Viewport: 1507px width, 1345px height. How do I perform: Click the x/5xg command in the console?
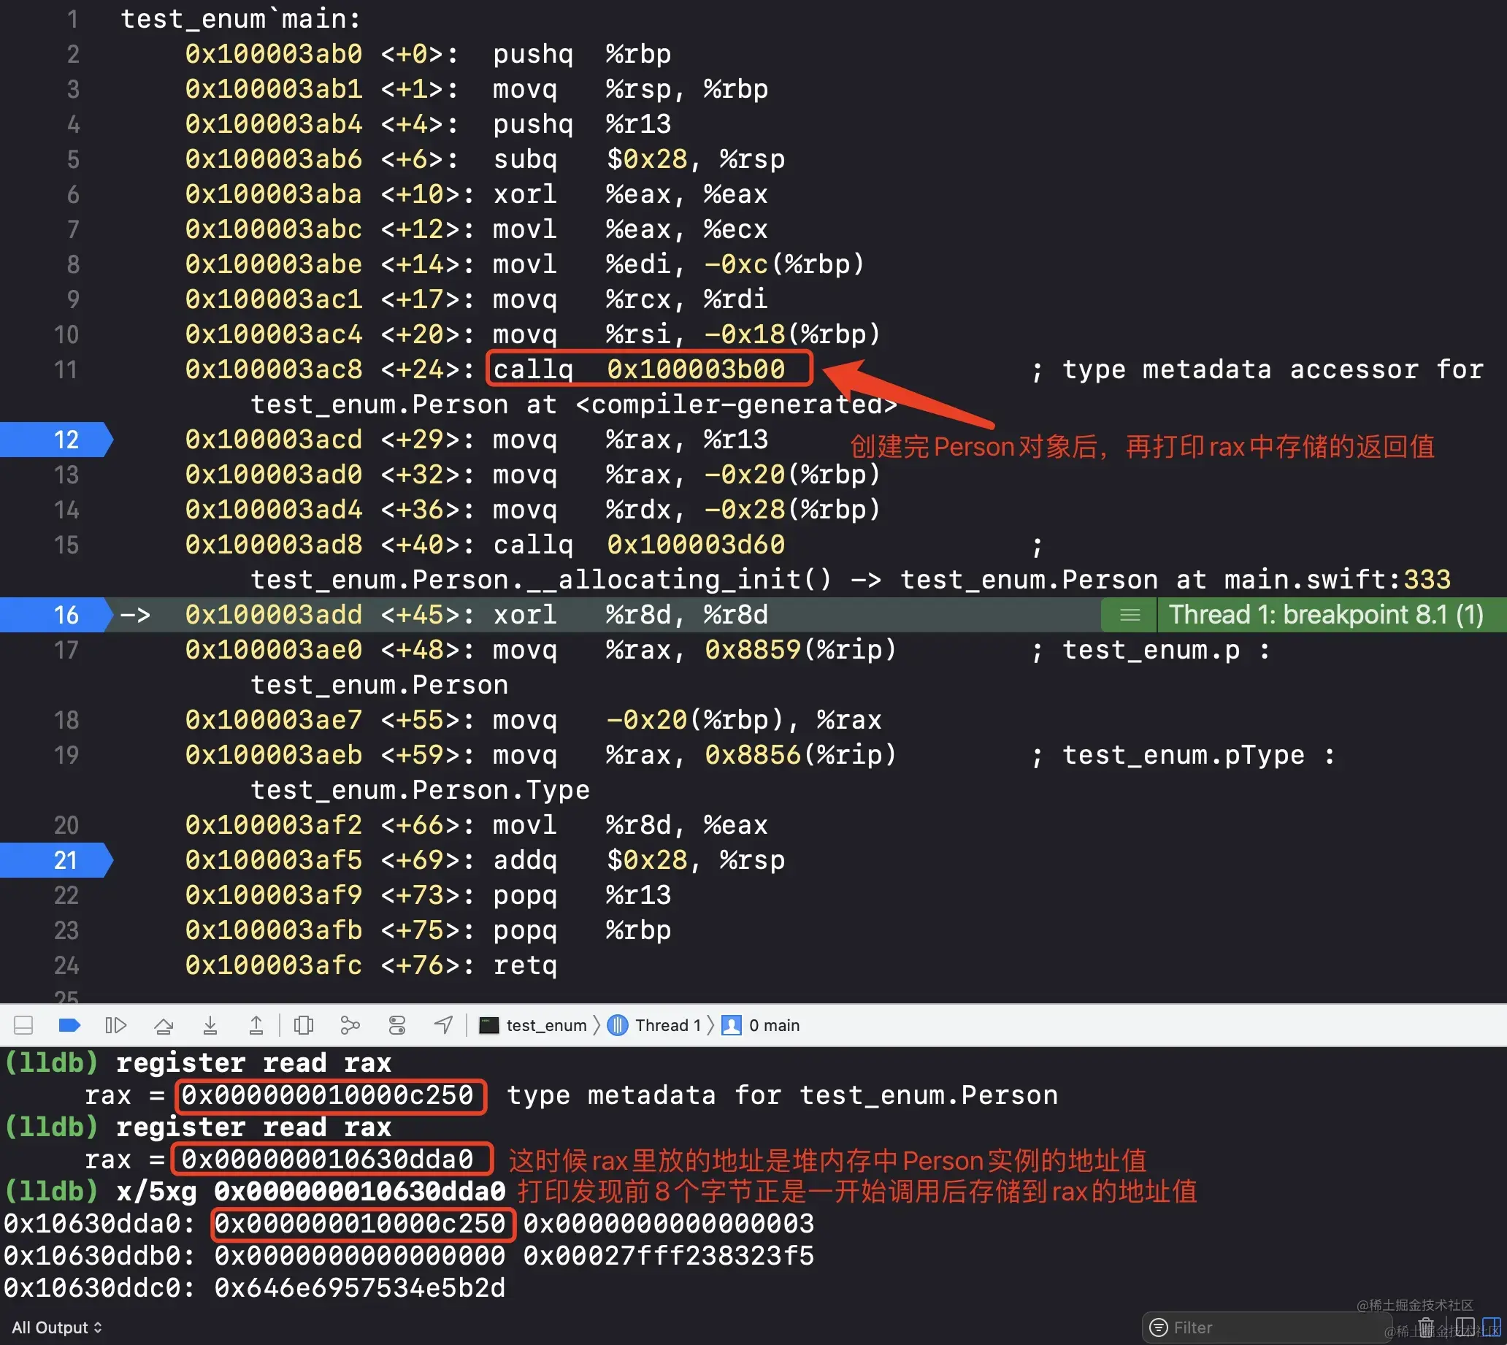[x=311, y=1191]
